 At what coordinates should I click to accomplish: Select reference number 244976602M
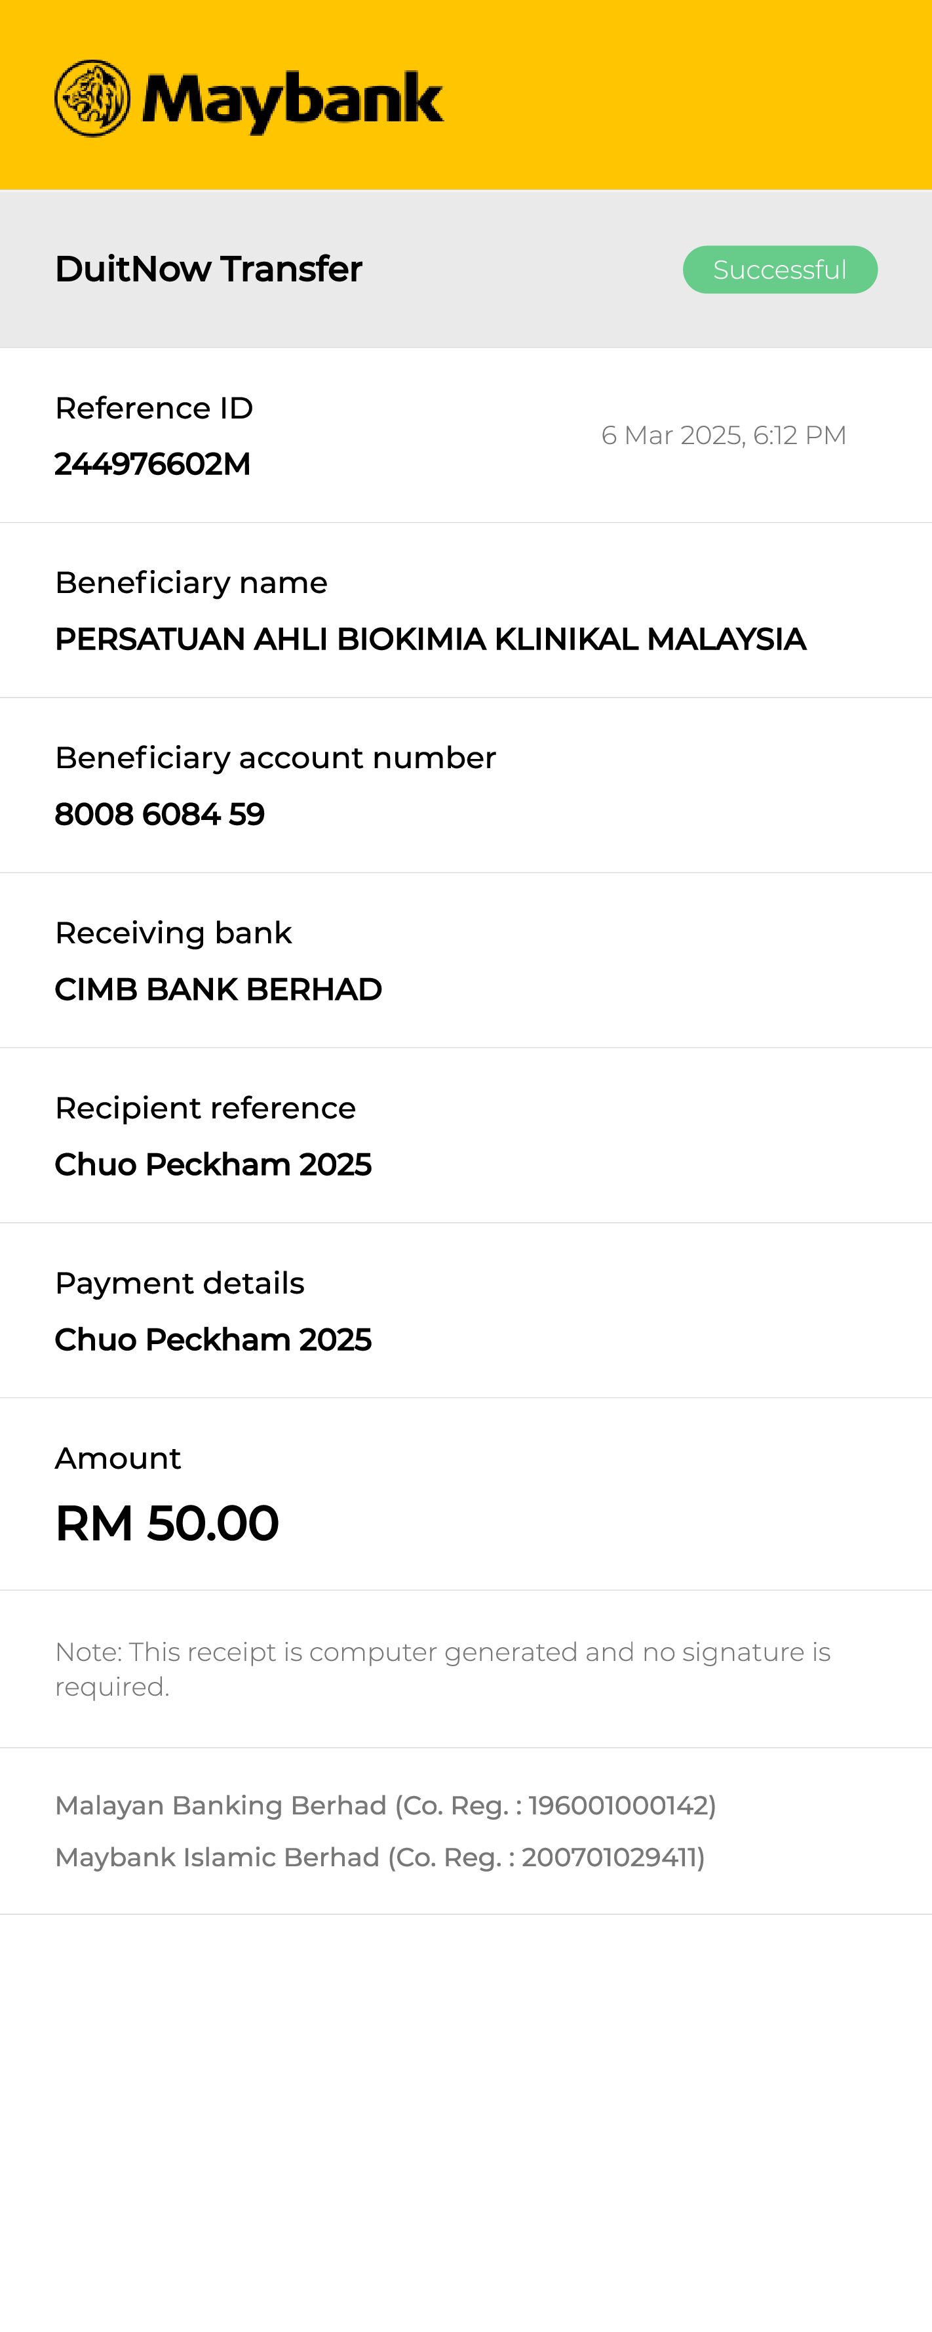pyautogui.click(x=152, y=464)
